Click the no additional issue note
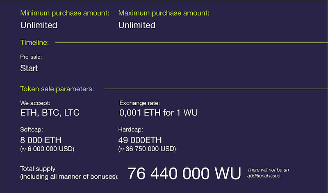Image resolution: width=328 pixels, height=193 pixels. coord(268,173)
